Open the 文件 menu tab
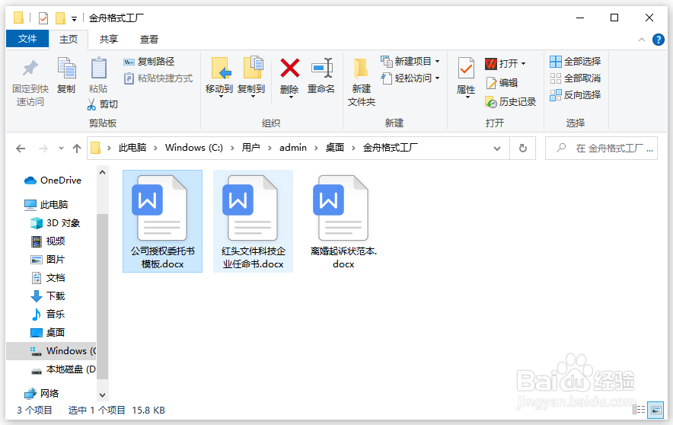 pyautogui.click(x=27, y=39)
